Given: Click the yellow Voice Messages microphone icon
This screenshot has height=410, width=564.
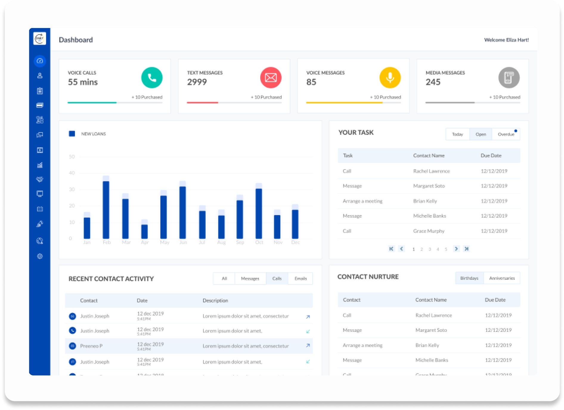Looking at the screenshot, I should [390, 78].
